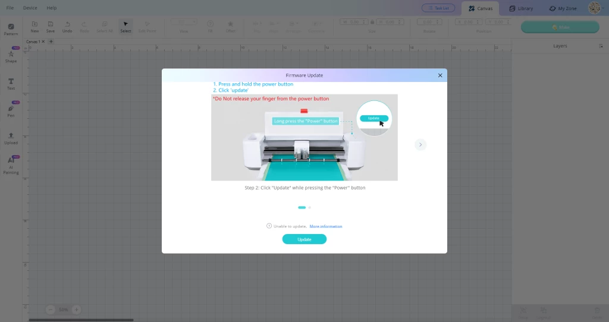Click the Make button

click(x=560, y=27)
